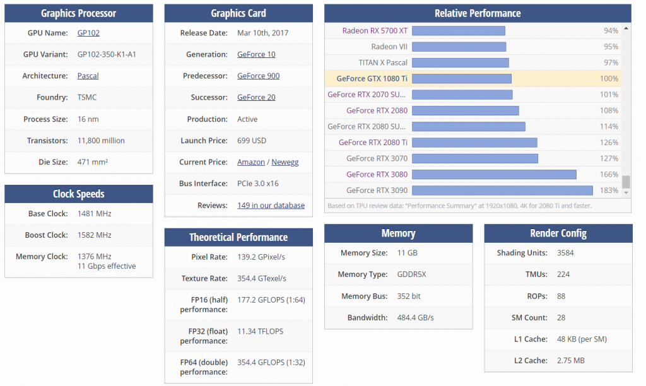This screenshot has height=386, width=646.
Task: Select Radeon RX 5700 XT in performance list
Action: [x=375, y=30]
